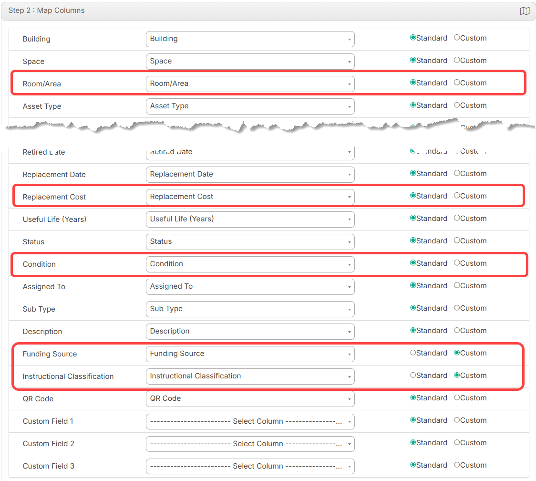Click the Room/Area row label
Screen dimensions: 536x481
click(x=41, y=84)
